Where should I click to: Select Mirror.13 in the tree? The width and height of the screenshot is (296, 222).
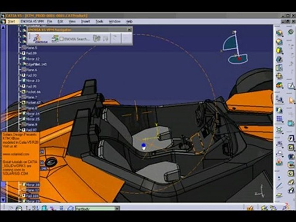pyautogui.click(x=31, y=81)
